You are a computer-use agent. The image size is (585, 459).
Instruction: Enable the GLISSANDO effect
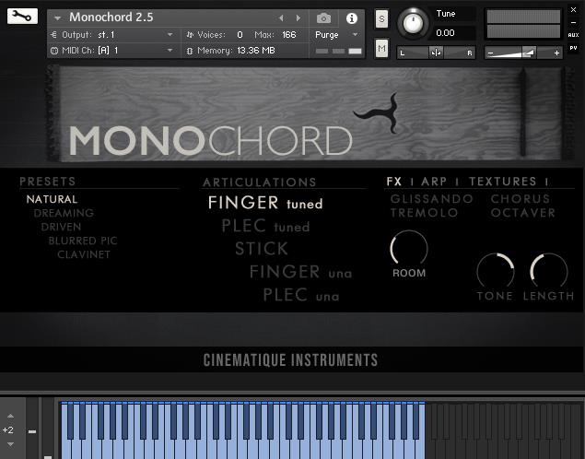click(432, 198)
